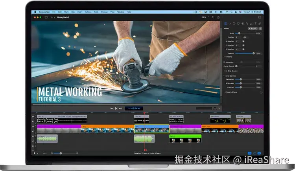Select the green Cam_3 clip
Viewport: 295px width, 171px height.
[x=185, y=138]
